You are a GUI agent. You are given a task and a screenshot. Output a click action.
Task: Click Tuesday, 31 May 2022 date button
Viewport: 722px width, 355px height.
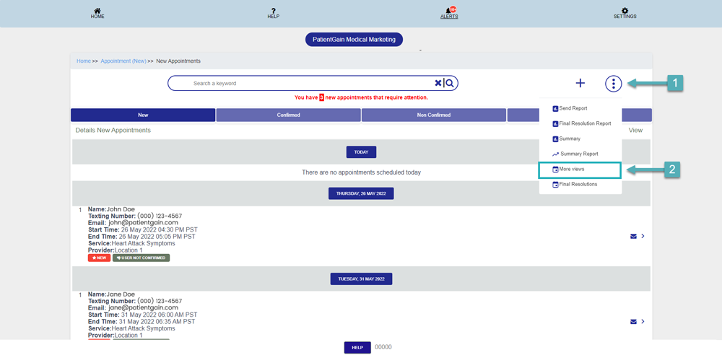[362, 279]
